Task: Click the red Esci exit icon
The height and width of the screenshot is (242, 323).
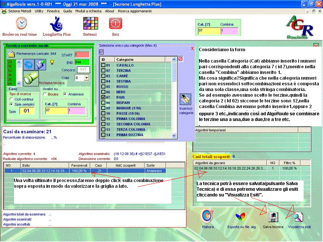Action: coord(116,24)
